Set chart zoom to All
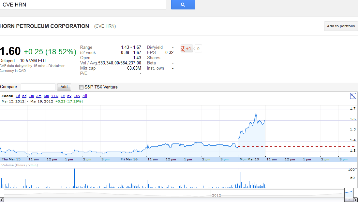Screen dimensions: 358x203 coord(85,96)
